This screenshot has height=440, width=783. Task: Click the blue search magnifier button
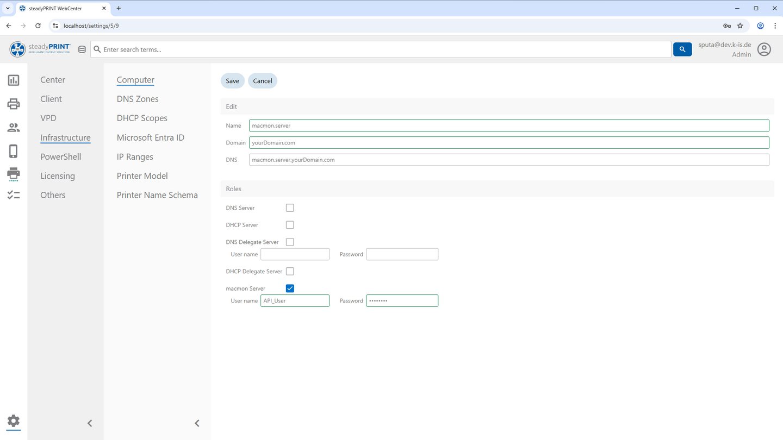click(682, 49)
